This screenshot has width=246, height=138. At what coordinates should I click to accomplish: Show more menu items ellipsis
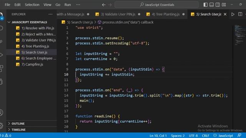click(x=78, y=5)
